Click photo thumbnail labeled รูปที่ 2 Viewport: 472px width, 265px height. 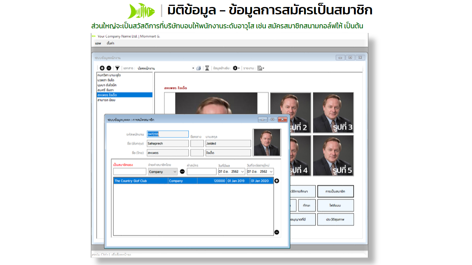291,113
